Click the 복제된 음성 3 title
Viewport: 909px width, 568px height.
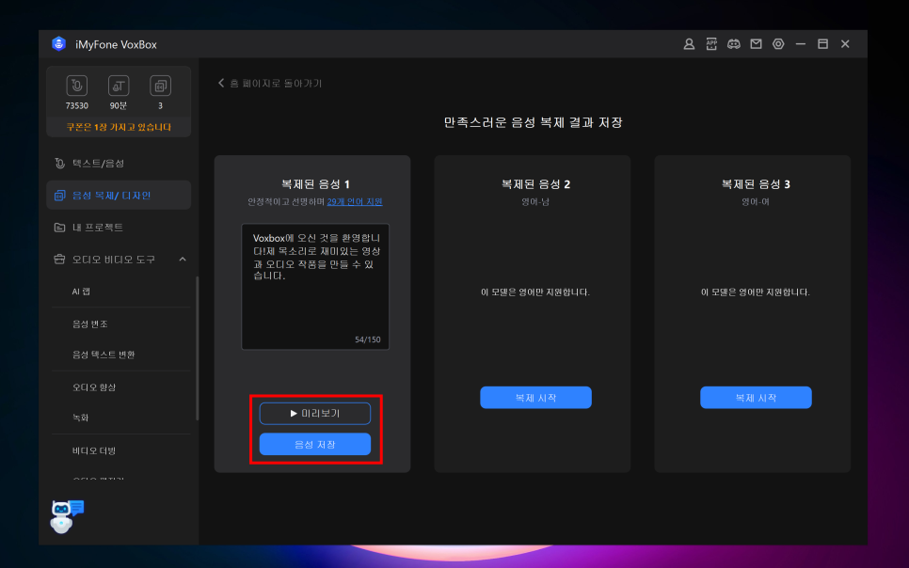(x=756, y=184)
